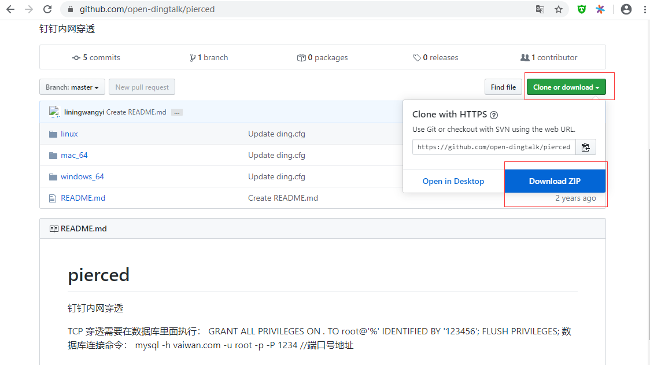Screen dimensions: 650x365
Task: Click the book icon in README header
Action: coord(54,229)
